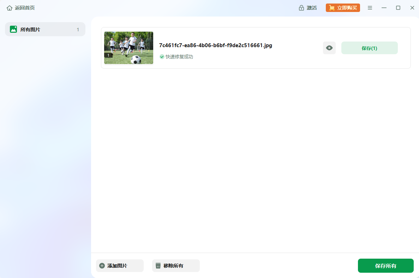The image size is (419, 278).
Task: Maximize the application window
Action: (x=398, y=8)
